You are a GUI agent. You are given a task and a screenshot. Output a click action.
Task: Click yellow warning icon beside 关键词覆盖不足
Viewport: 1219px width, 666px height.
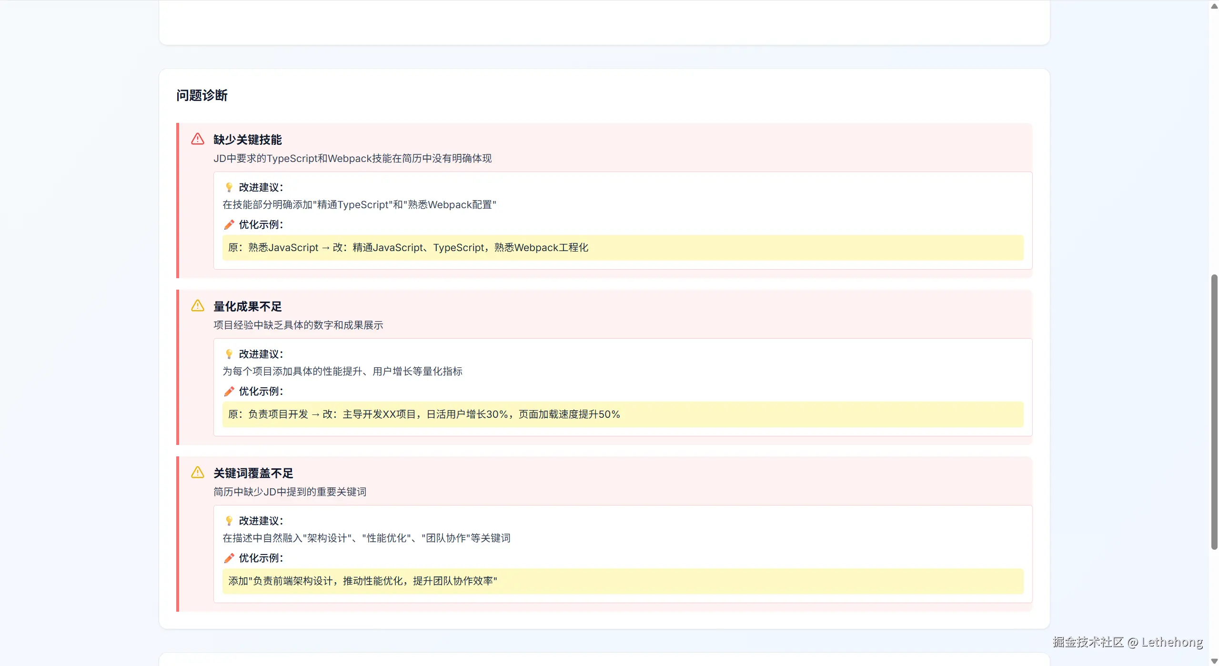[x=198, y=473]
